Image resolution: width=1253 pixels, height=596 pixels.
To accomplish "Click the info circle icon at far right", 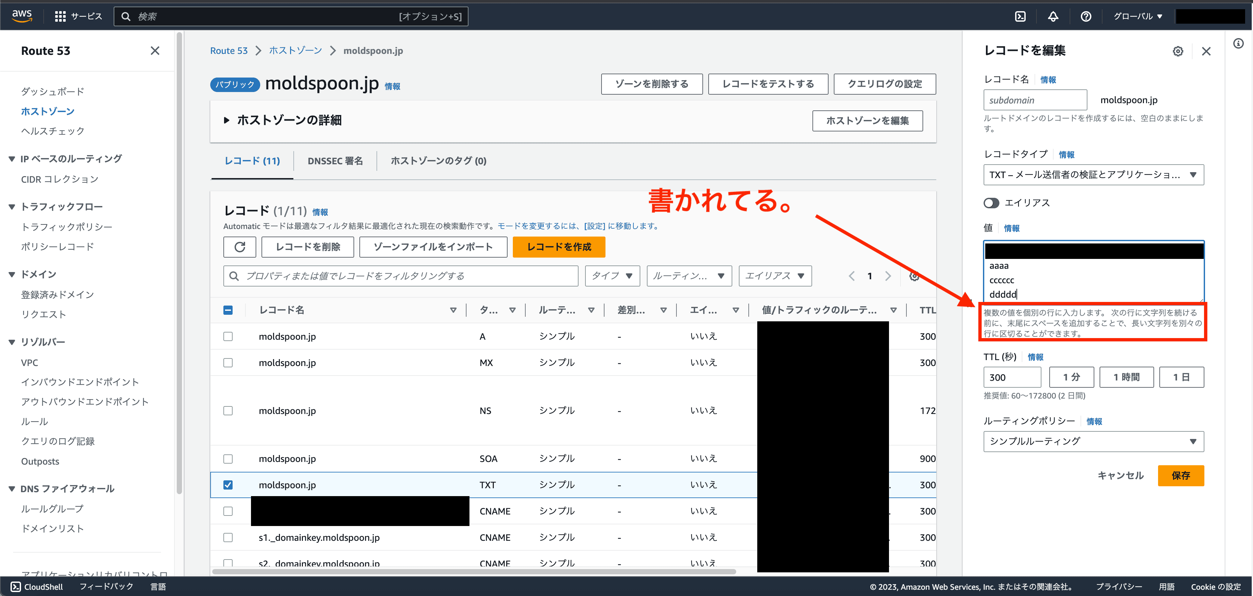I will (1239, 44).
